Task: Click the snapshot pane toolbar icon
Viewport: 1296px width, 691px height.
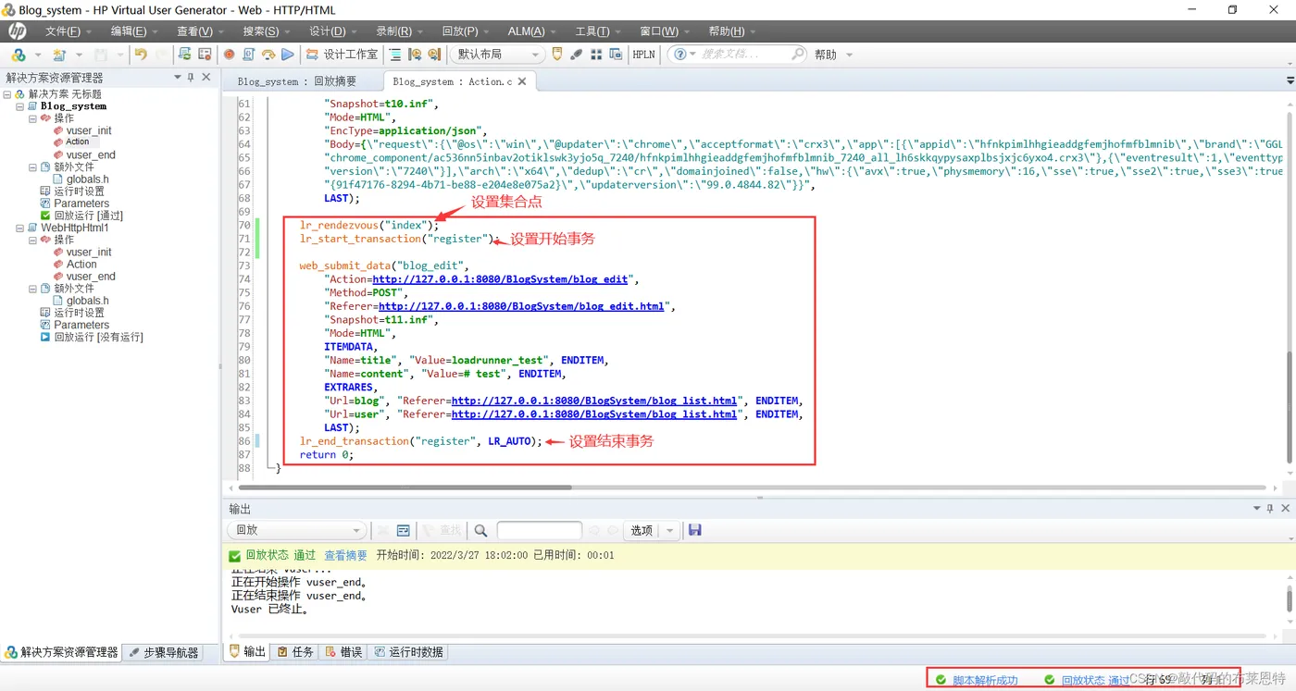Action: (x=616, y=55)
